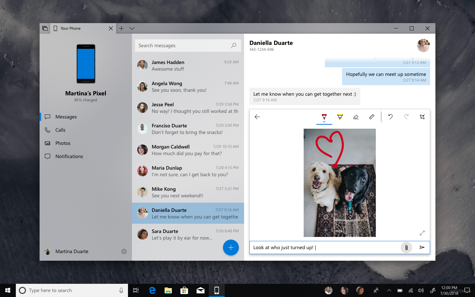Click the Search messages field
The image size is (475, 297).
pos(188,46)
